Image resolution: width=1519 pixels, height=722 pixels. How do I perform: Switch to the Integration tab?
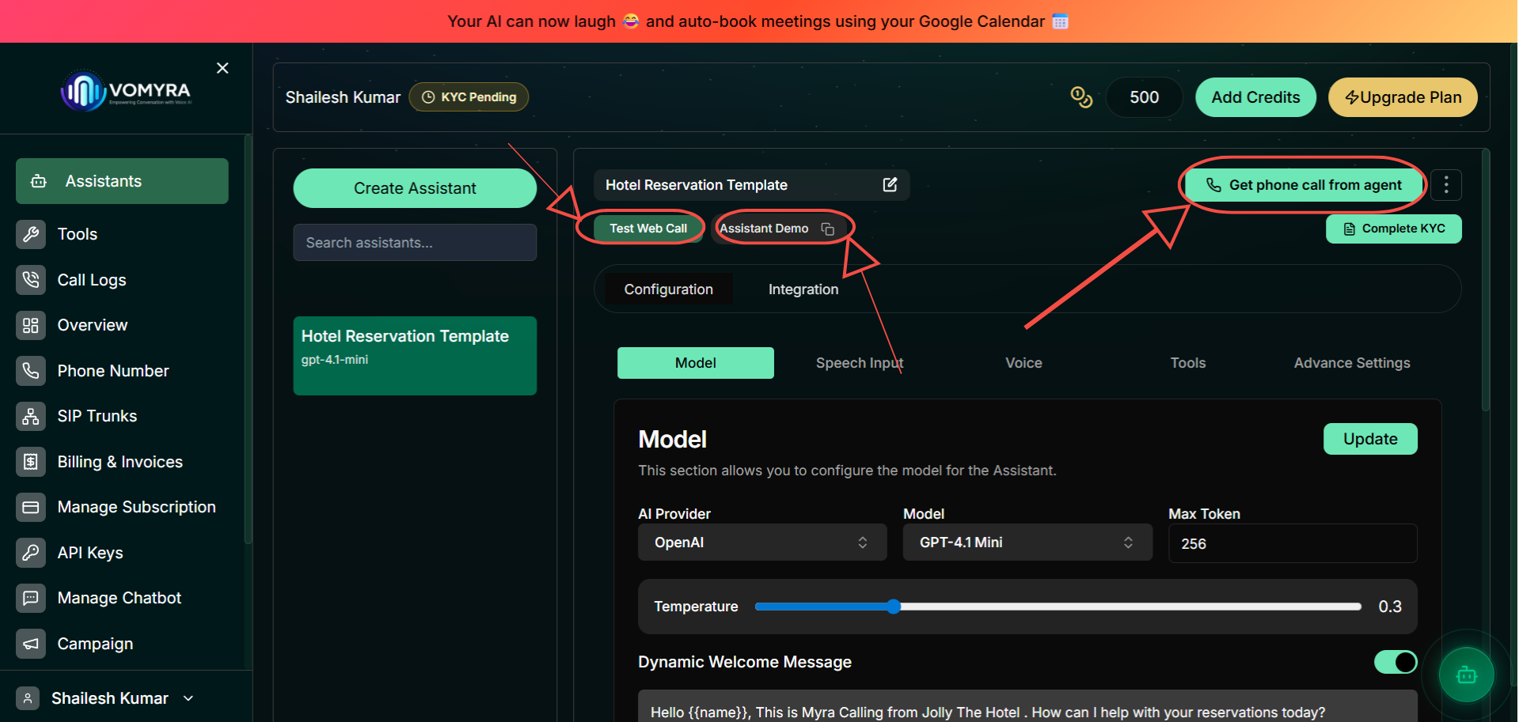coord(803,289)
